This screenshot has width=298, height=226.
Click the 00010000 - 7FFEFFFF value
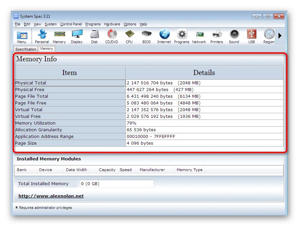151,137
